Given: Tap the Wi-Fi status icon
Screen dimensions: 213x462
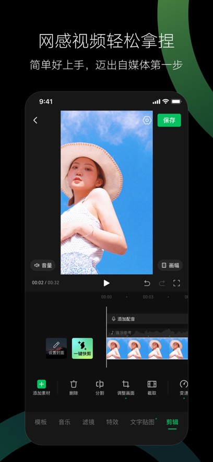Looking at the screenshot, I should (165, 102).
